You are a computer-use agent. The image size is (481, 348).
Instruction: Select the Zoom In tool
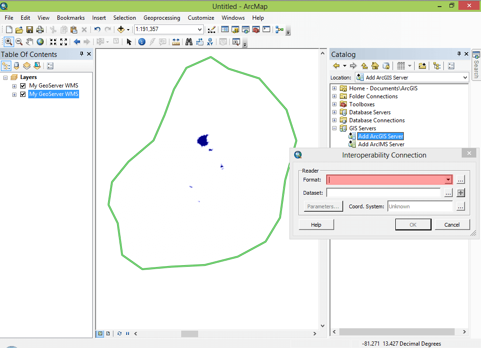click(x=8, y=42)
